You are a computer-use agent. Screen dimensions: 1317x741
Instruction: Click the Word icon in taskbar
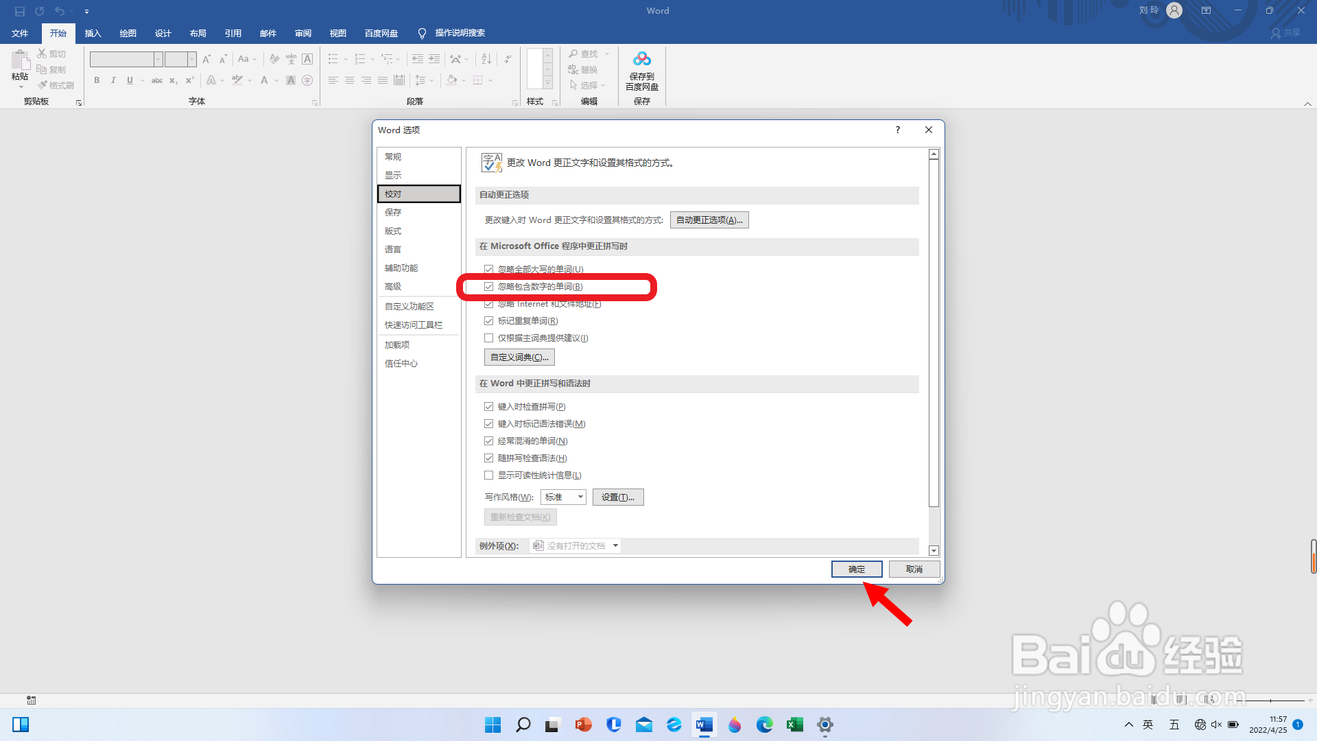coord(704,725)
